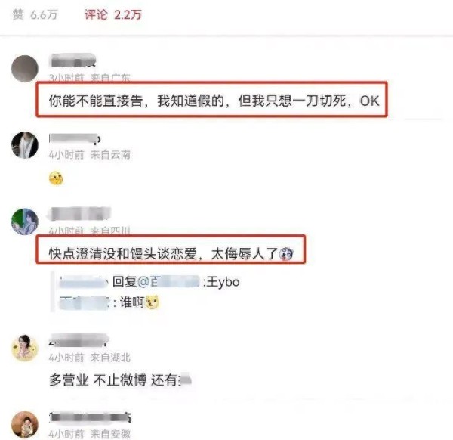Select the comment beginning 你能不能直接告
Screen dimensions: 453x440
(214, 101)
